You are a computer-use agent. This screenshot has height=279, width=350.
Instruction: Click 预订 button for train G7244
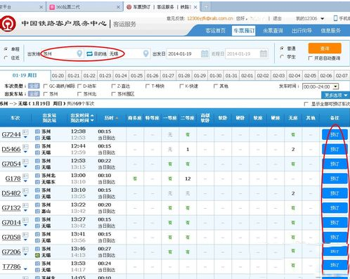[x=335, y=135]
